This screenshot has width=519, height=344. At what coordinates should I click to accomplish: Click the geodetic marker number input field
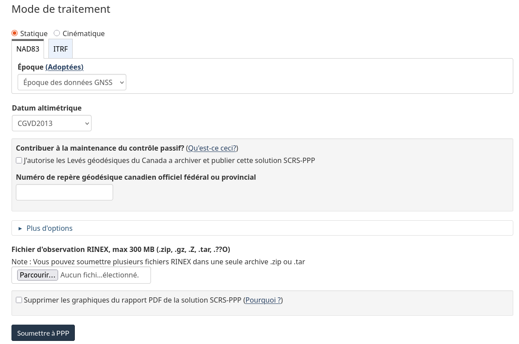tap(65, 192)
